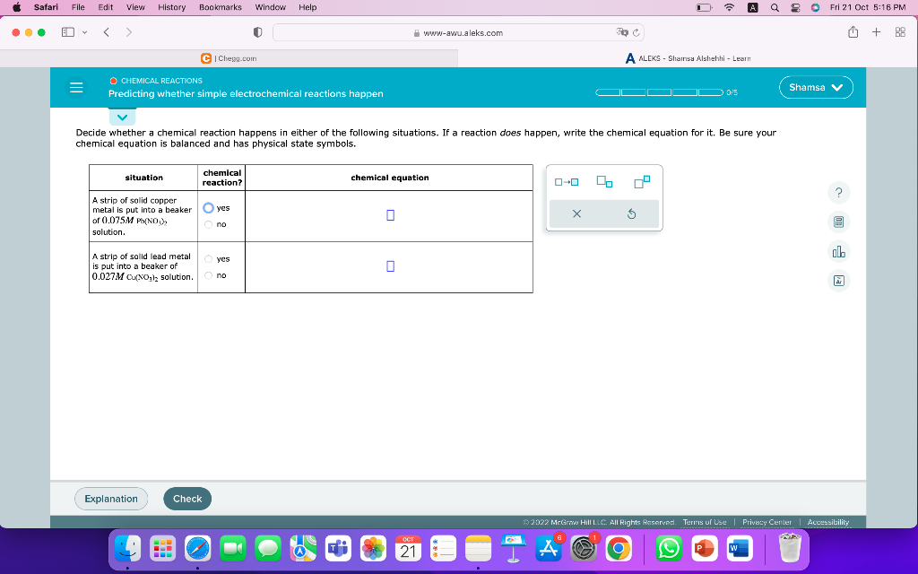The image size is (918, 574).
Task: Open the Accessibility link
Action: [x=827, y=522]
